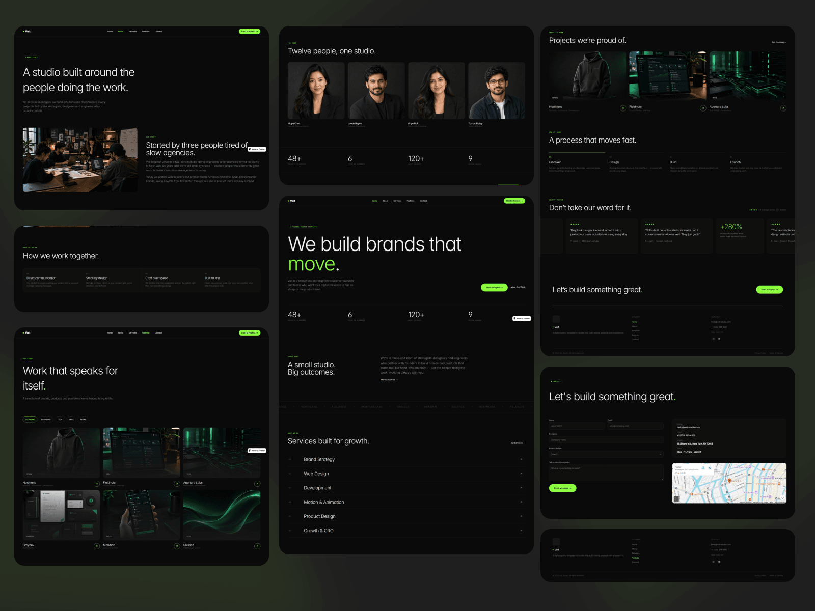Open About in the hero page navbar

click(x=386, y=201)
